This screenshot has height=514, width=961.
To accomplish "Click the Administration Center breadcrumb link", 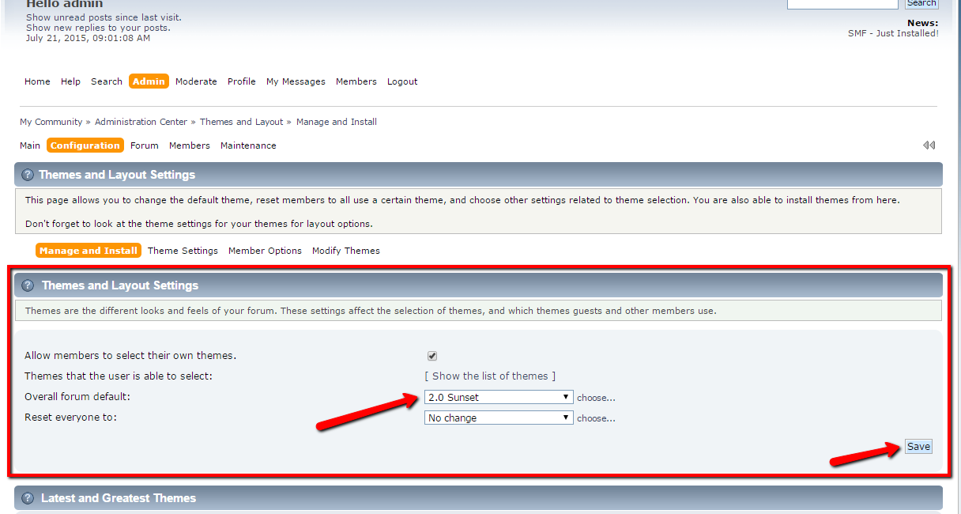I will pyautogui.click(x=141, y=122).
